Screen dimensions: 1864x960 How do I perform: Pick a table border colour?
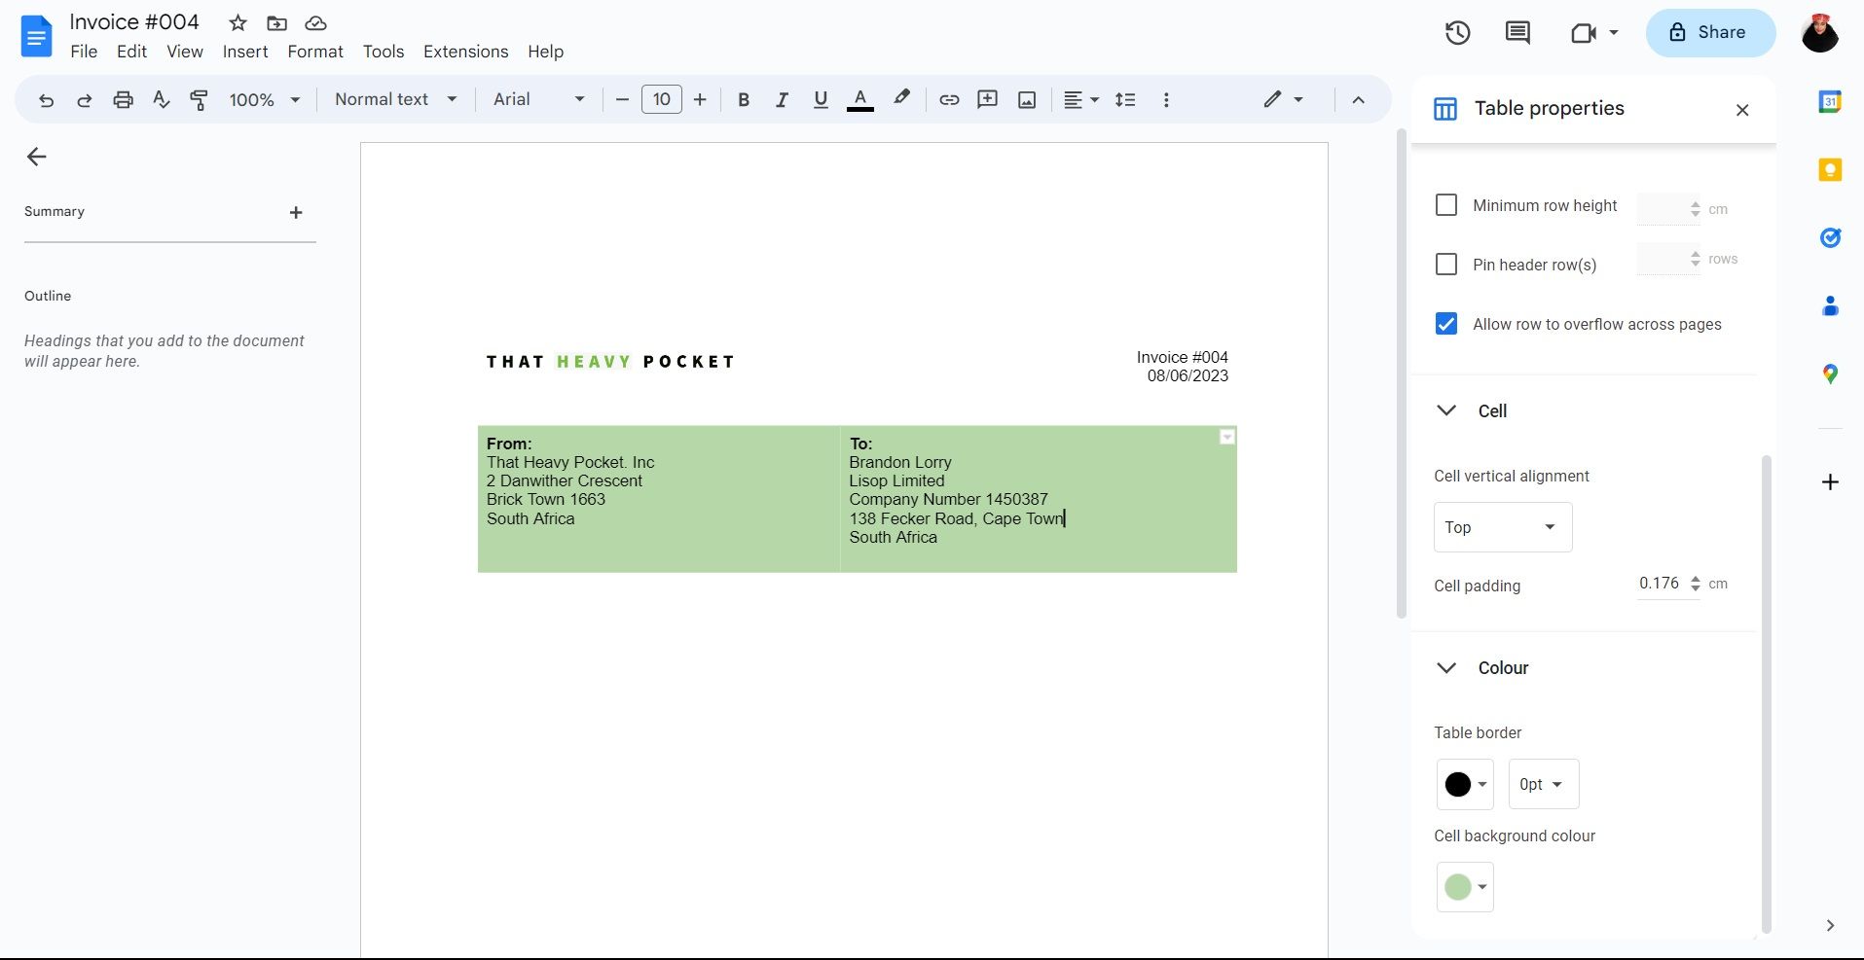[x=1465, y=784]
